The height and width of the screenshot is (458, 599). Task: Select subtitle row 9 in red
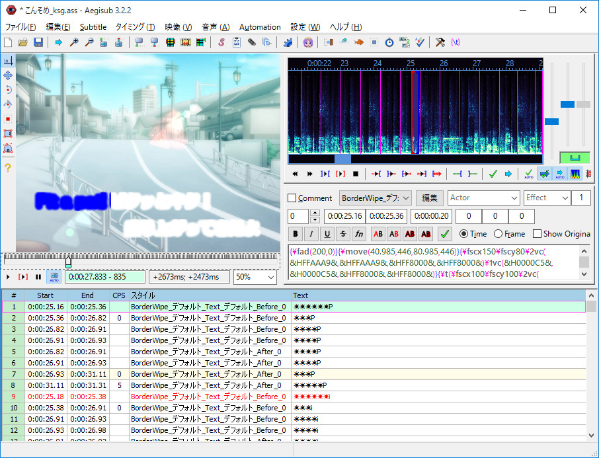(x=294, y=397)
